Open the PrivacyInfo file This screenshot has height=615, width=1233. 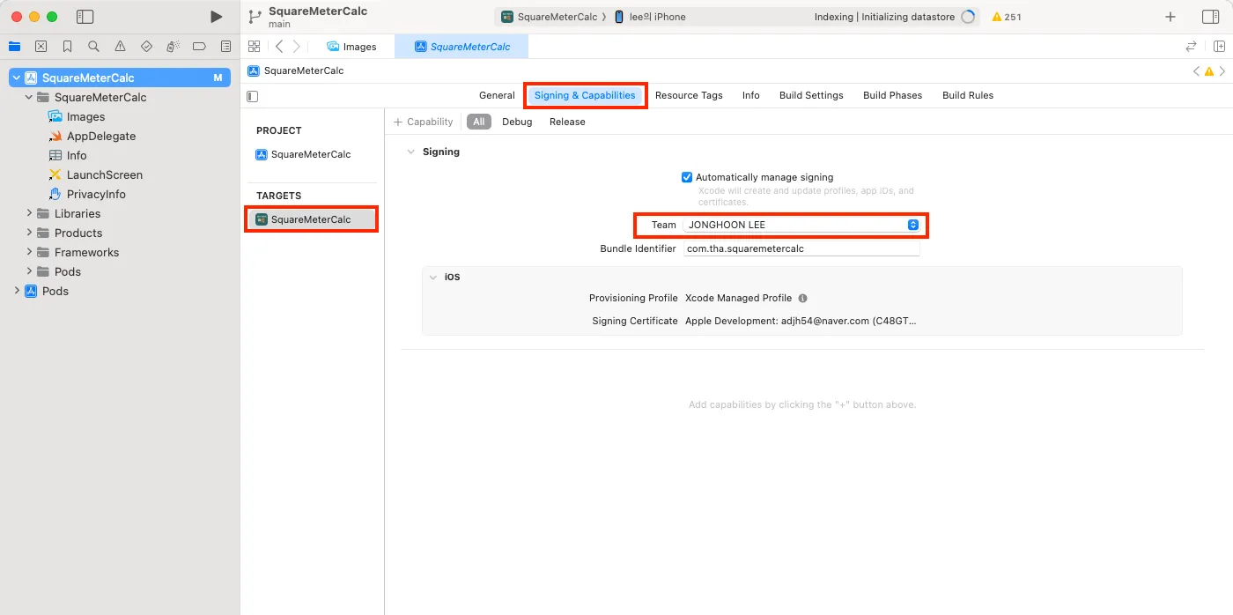(x=96, y=194)
